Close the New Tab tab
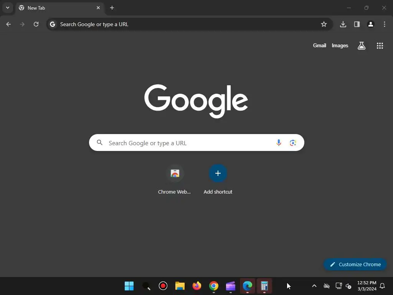This screenshot has width=393, height=295. pyautogui.click(x=98, y=8)
